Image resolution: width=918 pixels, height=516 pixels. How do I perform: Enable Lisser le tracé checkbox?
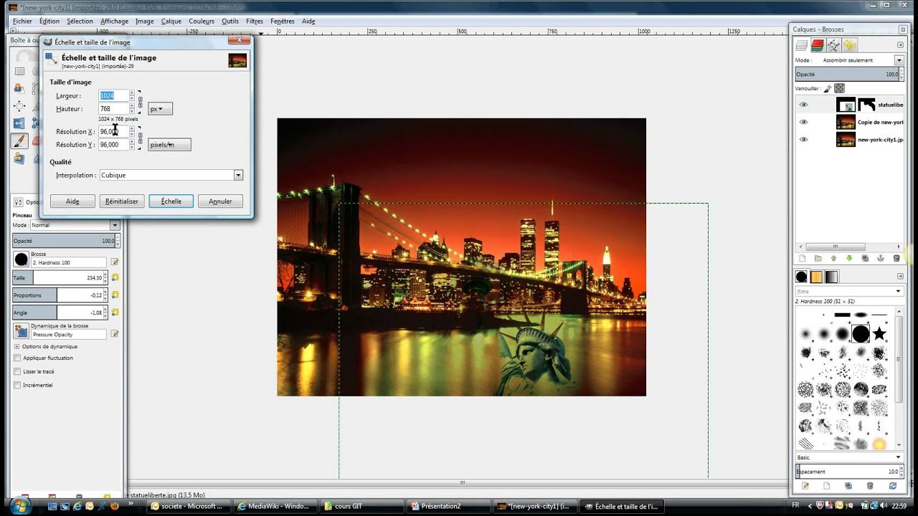(17, 372)
